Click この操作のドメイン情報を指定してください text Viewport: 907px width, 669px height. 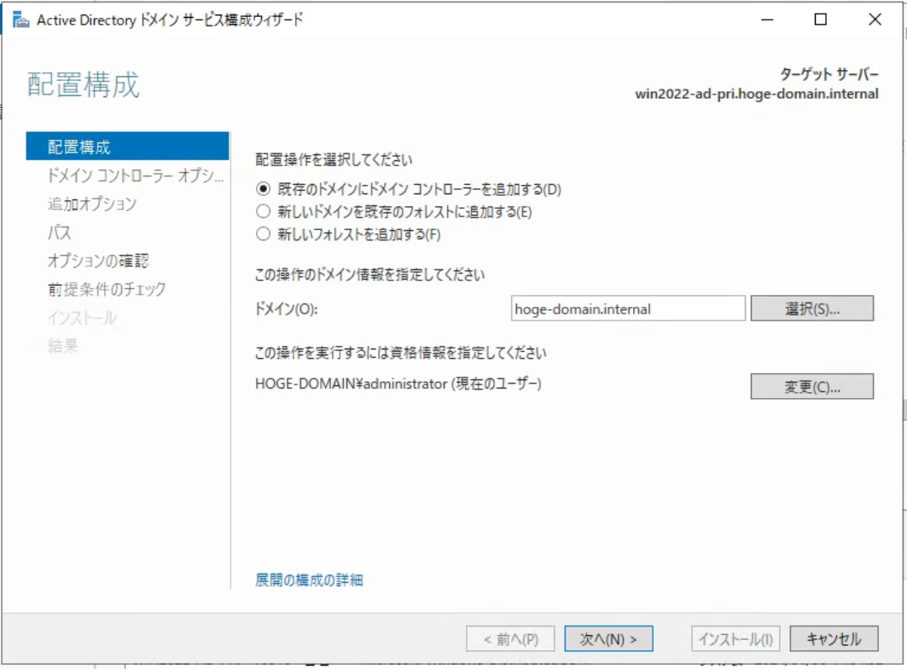pos(369,274)
